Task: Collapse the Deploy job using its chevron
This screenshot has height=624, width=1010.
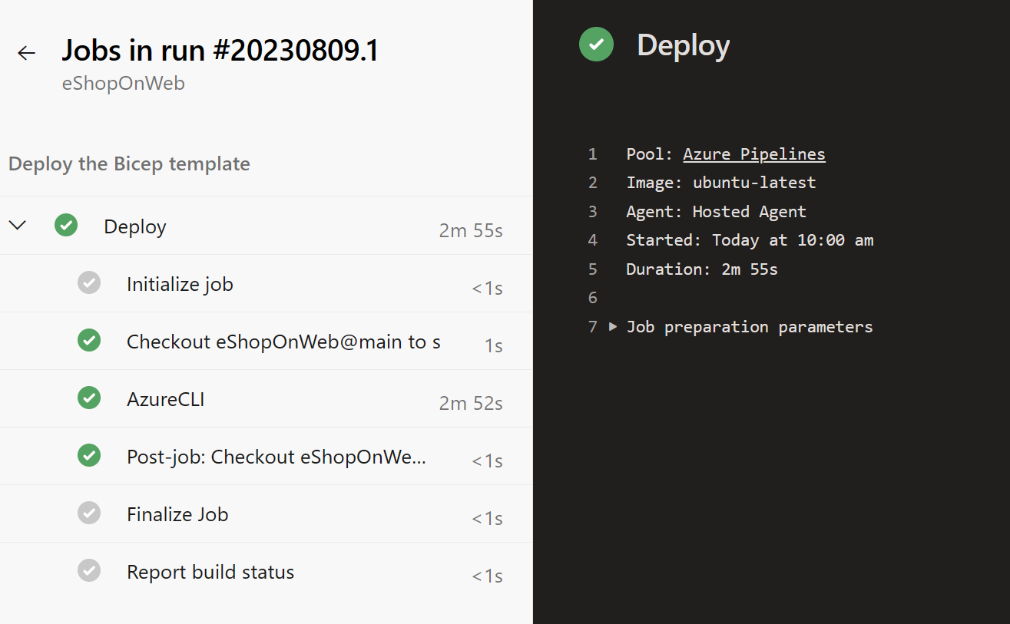Action: pos(18,226)
